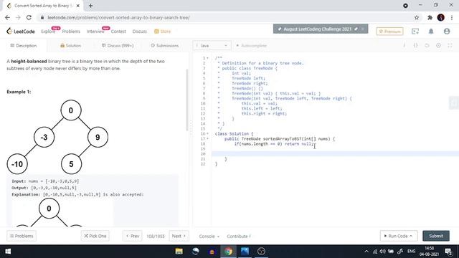Switch to the Solution tab
Screen dimensions: 459x258
tap(70, 46)
